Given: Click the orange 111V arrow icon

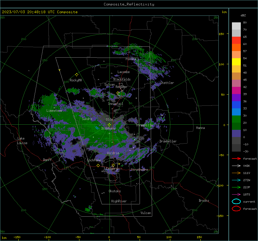Looking at the screenshot, I should 236,173.
